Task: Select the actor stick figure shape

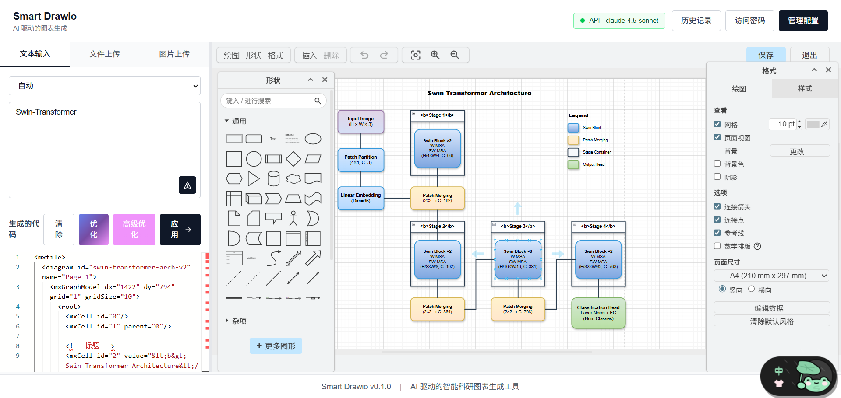Action: pos(293,218)
